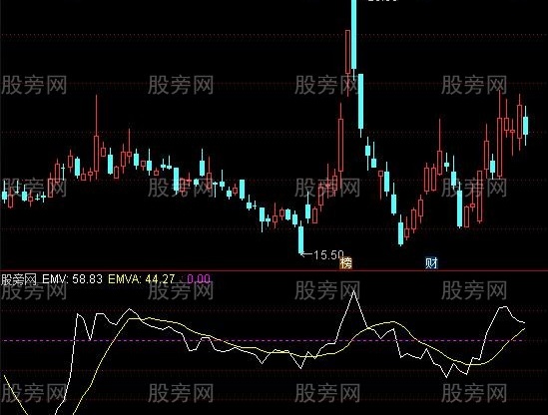Viewport: 548px width, 415px height.
Task: Click the 财 marker icon
Action: pyautogui.click(x=431, y=262)
